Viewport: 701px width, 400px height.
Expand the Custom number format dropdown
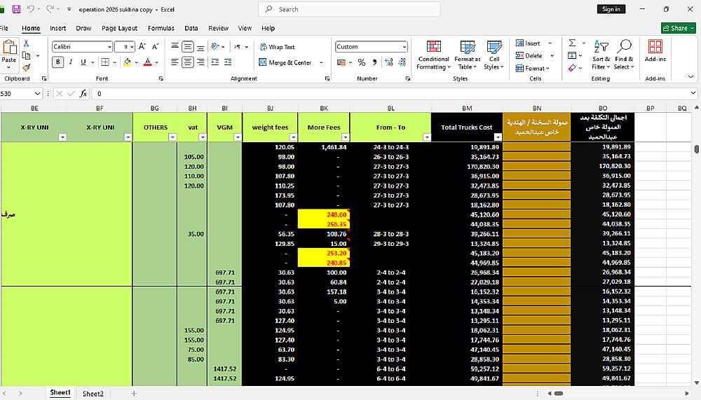pyautogui.click(x=404, y=47)
